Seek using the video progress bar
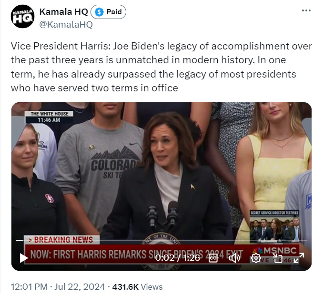Viewport: 313px width, 294px height. click(162, 240)
